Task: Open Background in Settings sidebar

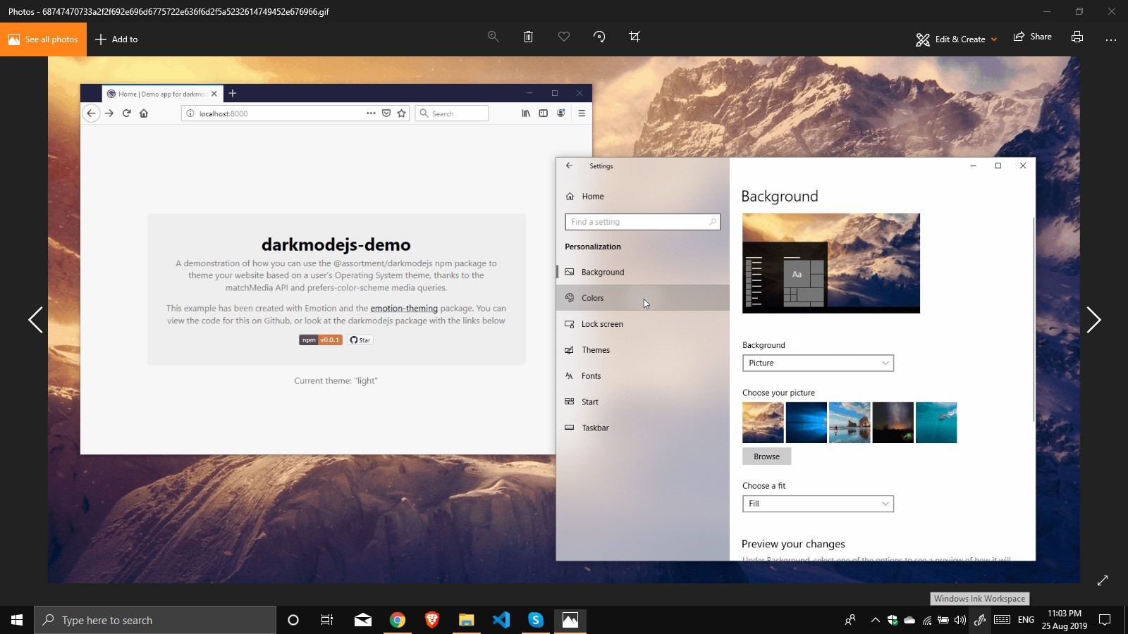Action: pyautogui.click(x=643, y=272)
